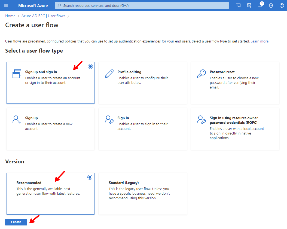Click the Standard (Legacy) title text
This screenshot has height=229, width=287.
[124, 183]
